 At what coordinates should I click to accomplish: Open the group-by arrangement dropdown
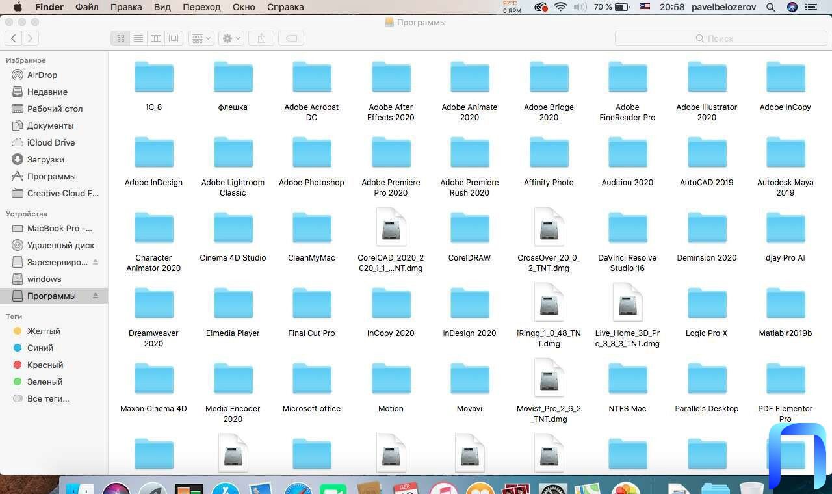pos(201,39)
